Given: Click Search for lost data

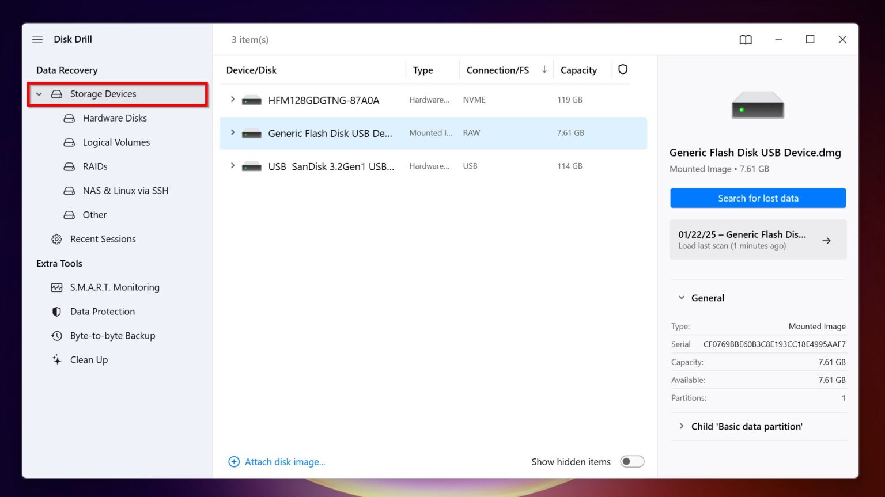Looking at the screenshot, I should coord(758,198).
